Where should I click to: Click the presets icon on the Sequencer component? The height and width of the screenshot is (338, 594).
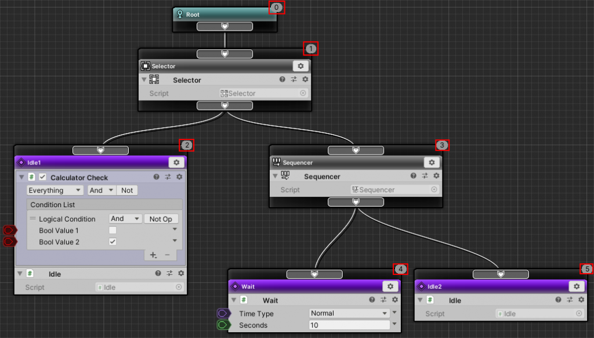click(426, 176)
